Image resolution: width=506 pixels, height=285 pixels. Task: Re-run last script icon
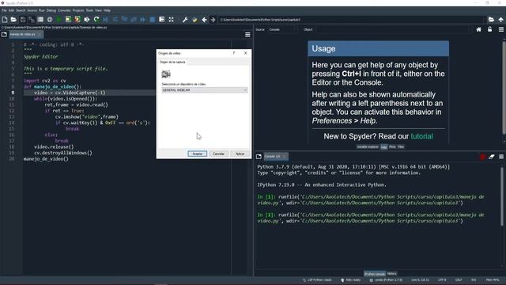click(96, 20)
